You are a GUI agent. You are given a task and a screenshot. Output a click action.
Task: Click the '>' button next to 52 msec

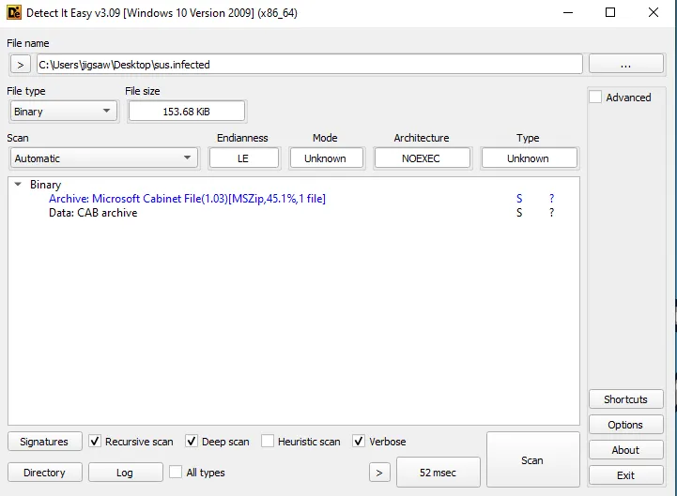click(x=379, y=473)
